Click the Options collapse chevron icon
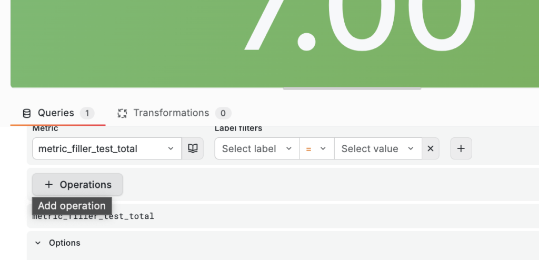Image resolution: width=539 pixels, height=260 pixels. click(x=38, y=243)
